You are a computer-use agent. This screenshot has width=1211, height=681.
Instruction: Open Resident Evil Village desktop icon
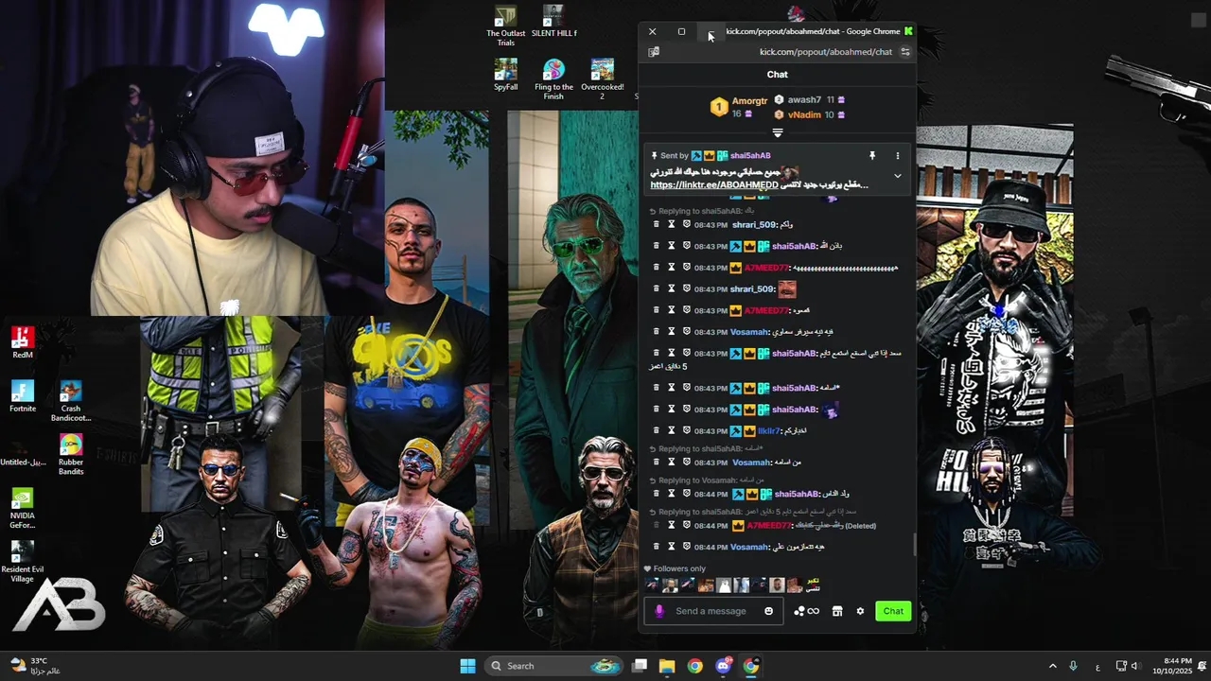(23, 562)
